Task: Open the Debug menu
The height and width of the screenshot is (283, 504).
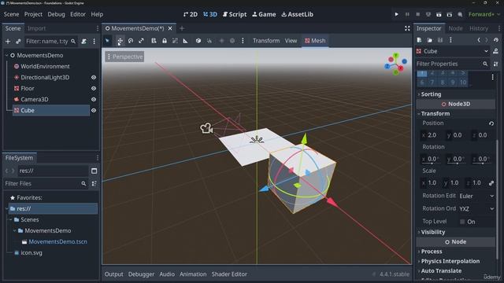Action: click(56, 14)
